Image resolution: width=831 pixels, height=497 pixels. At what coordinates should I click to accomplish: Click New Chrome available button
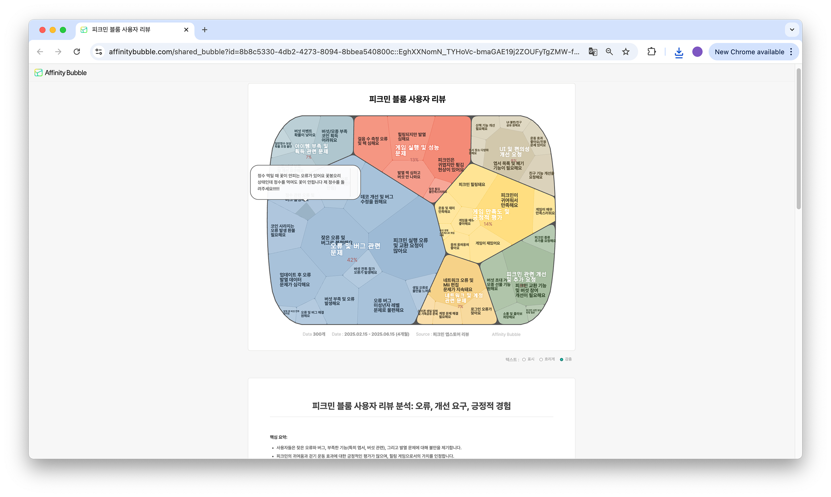click(749, 52)
